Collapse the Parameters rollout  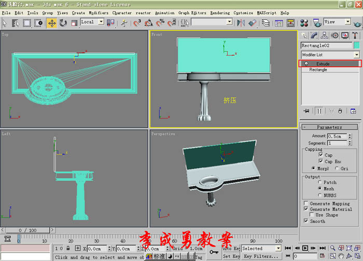pyautogui.click(x=329, y=127)
